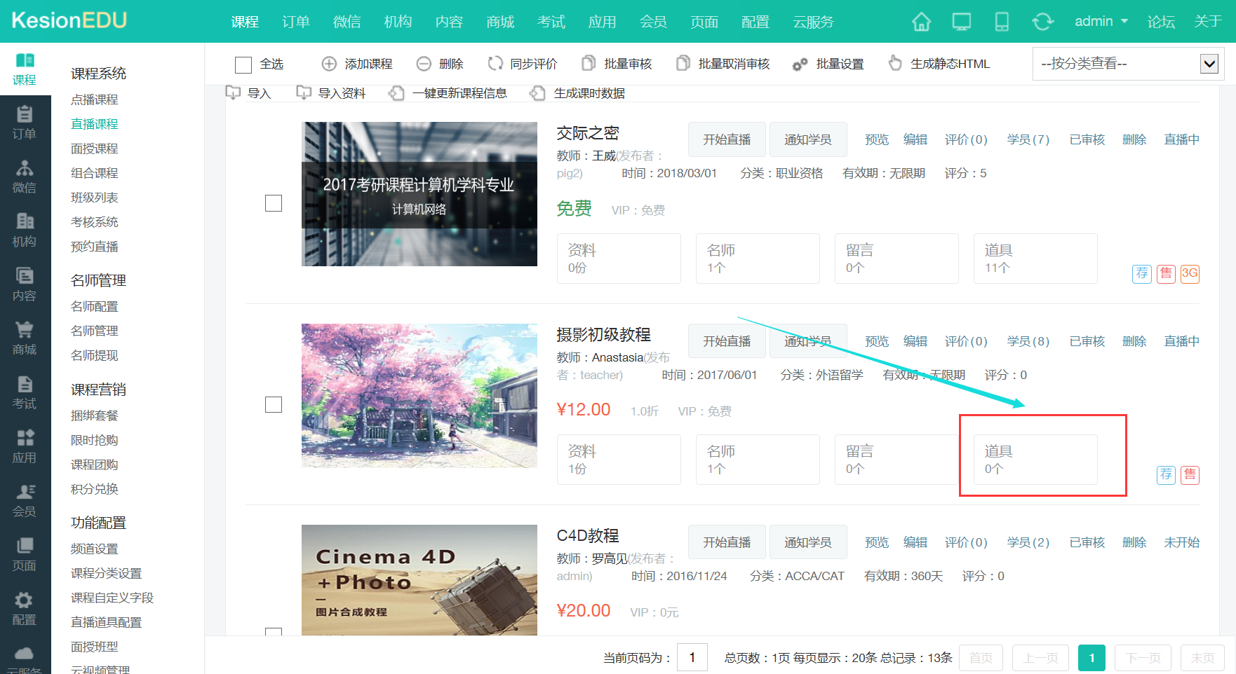Check the box beside 摄影初级教程 course

coord(274,404)
